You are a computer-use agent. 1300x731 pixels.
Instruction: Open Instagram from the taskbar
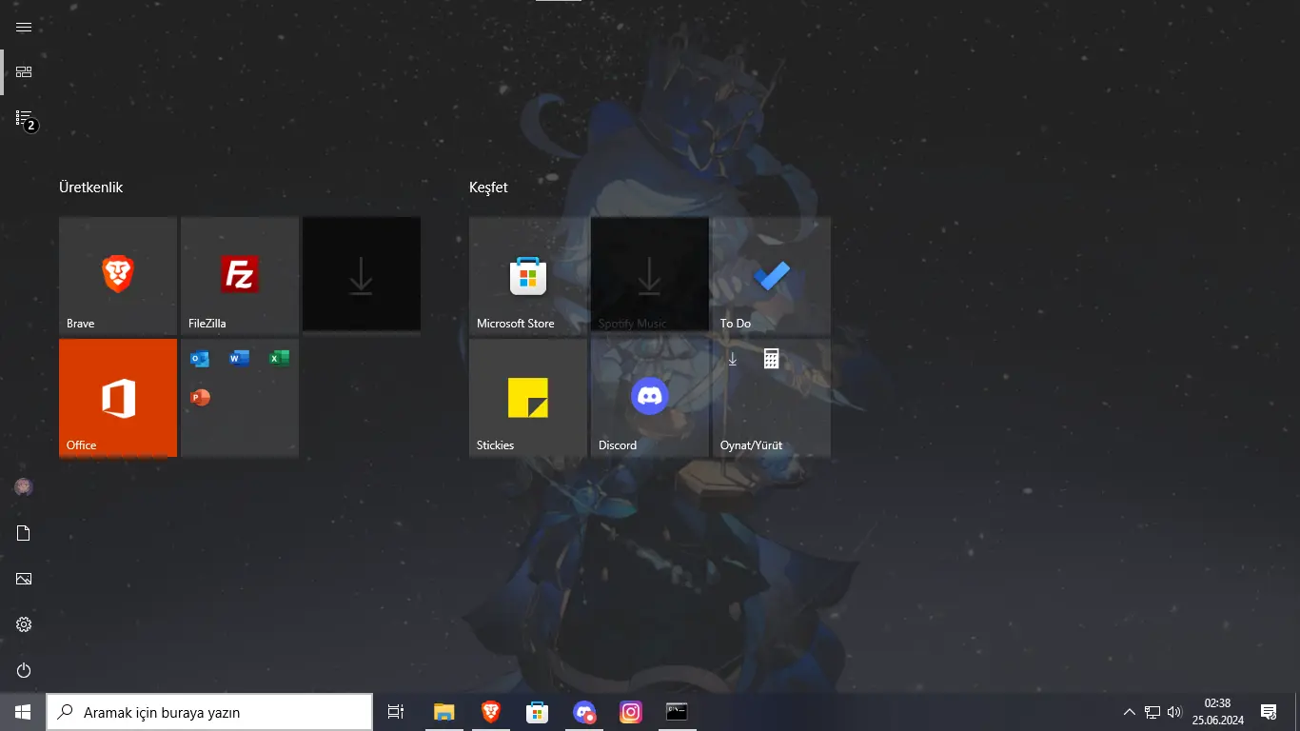(631, 712)
